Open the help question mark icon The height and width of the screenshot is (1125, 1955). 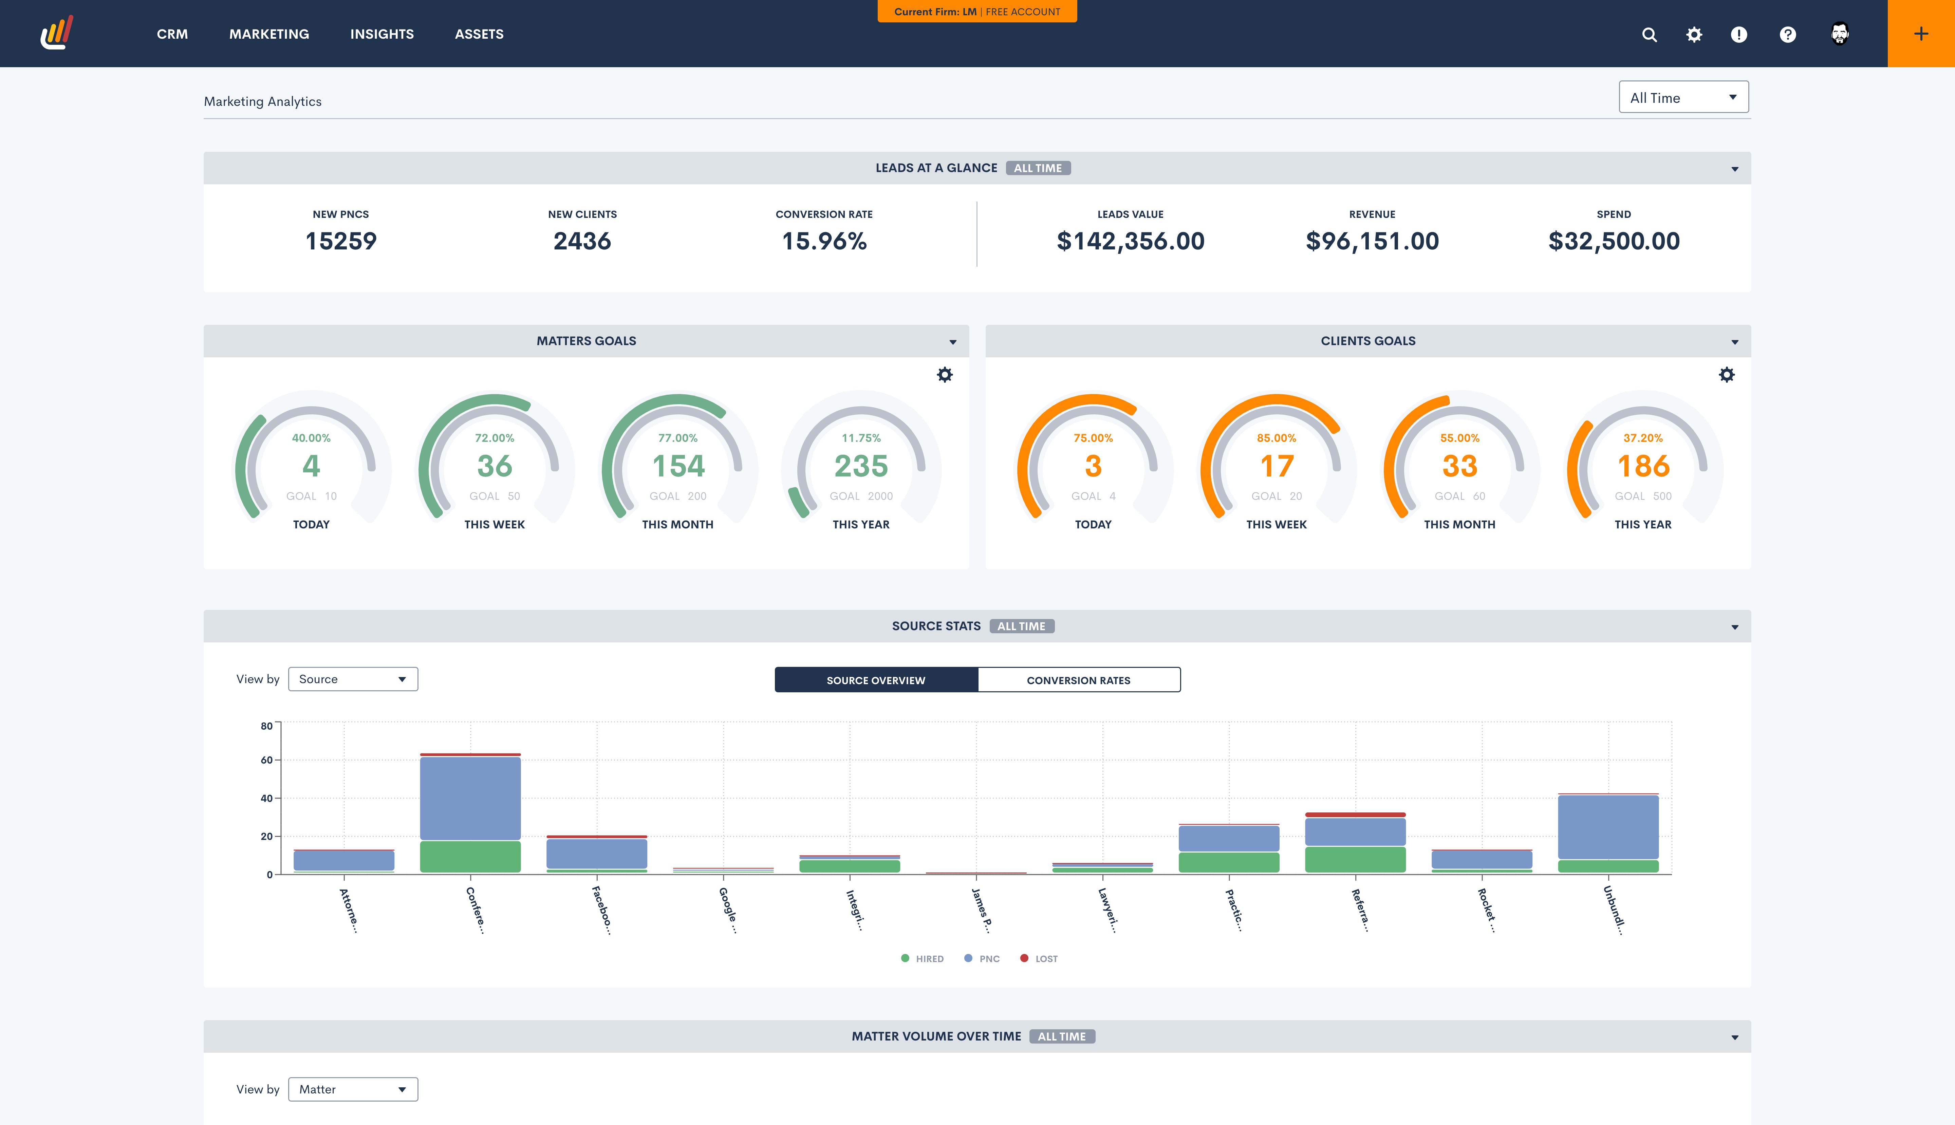[x=1787, y=34]
